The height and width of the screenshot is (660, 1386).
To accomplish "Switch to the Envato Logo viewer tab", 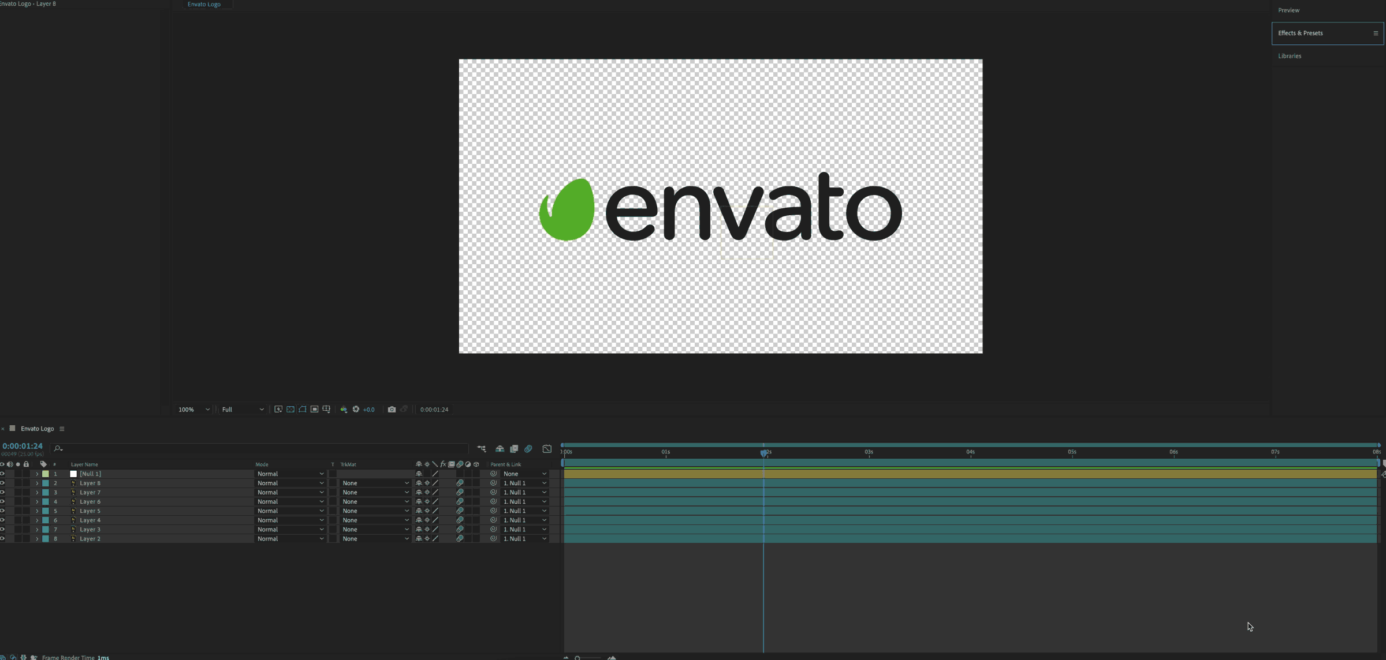I will coord(204,5).
